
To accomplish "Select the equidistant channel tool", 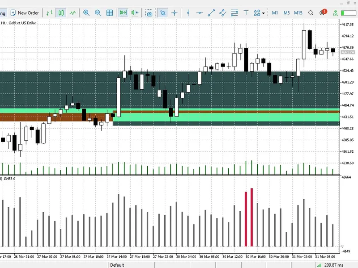I will tap(223, 13).
